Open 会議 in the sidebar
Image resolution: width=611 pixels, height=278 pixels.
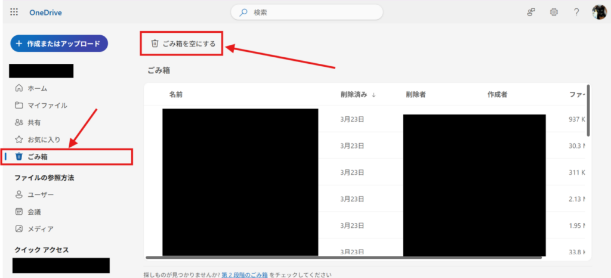[34, 212]
